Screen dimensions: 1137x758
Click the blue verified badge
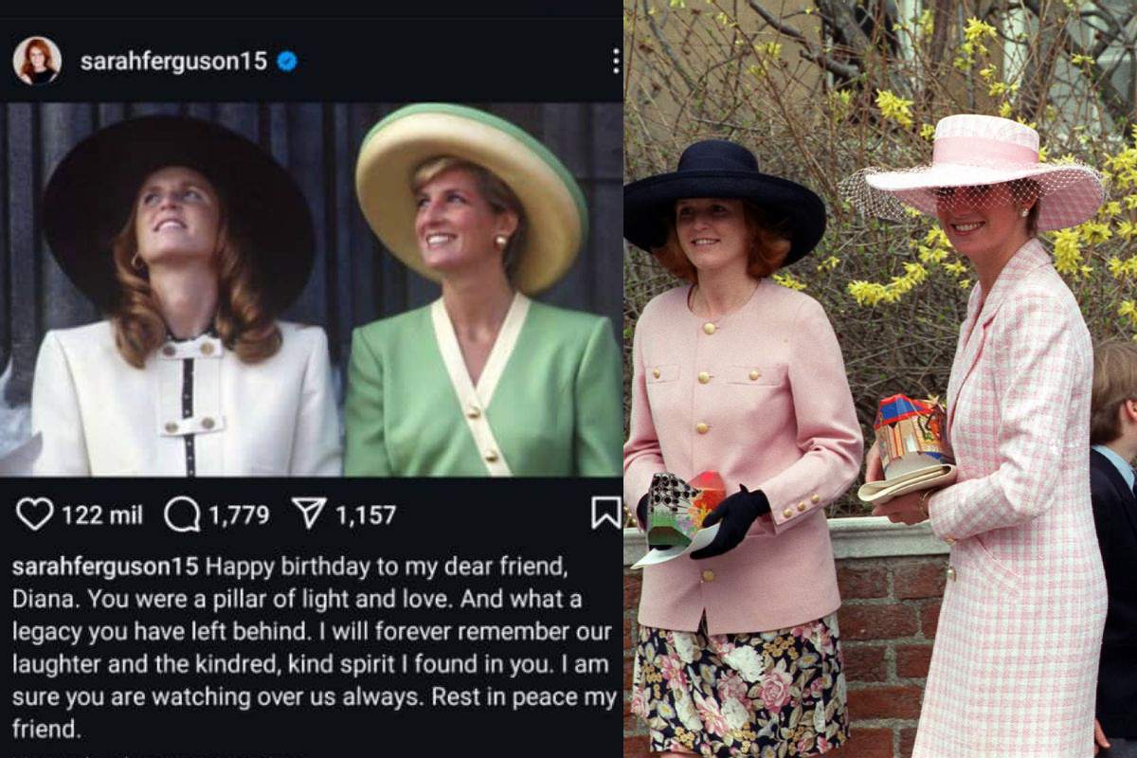(x=286, y=62)
